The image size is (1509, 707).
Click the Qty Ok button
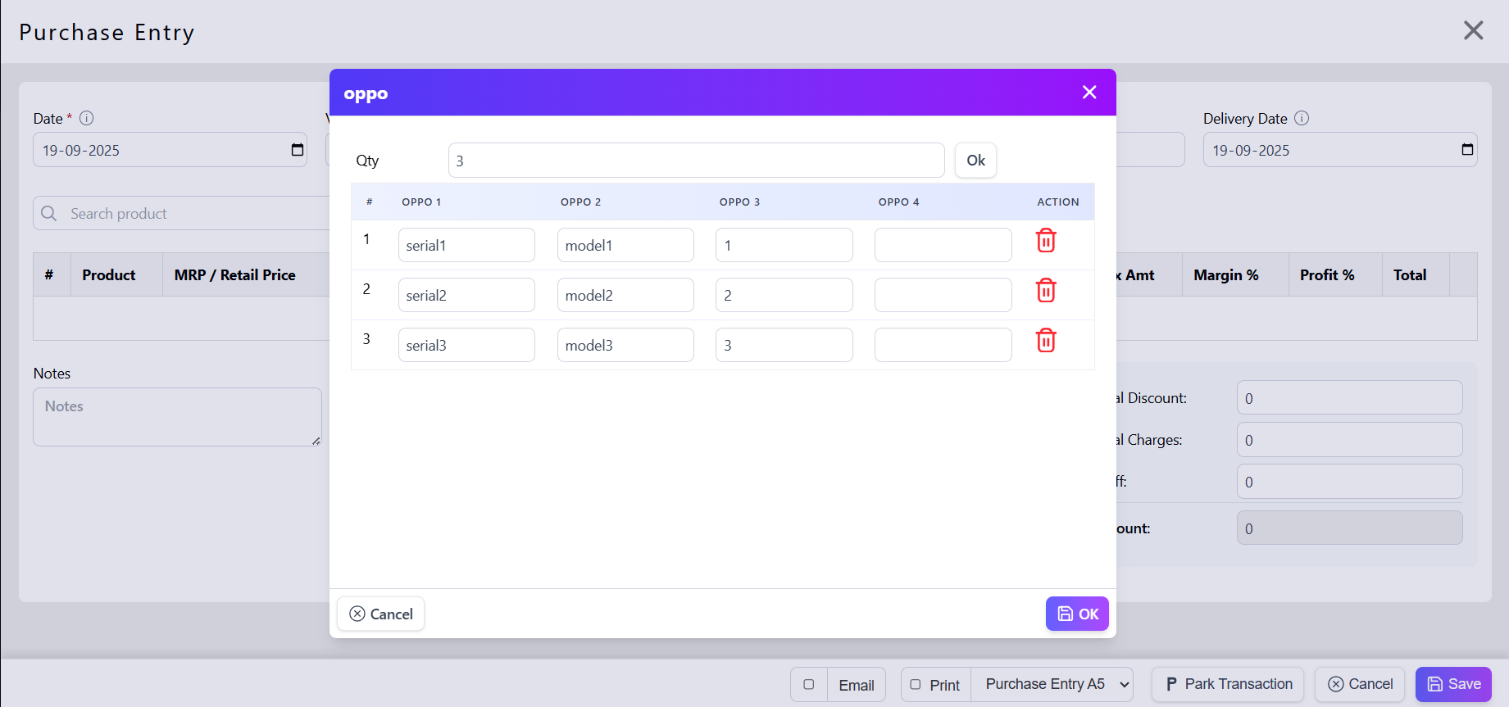pyautogui.click(x=975, y=161)
